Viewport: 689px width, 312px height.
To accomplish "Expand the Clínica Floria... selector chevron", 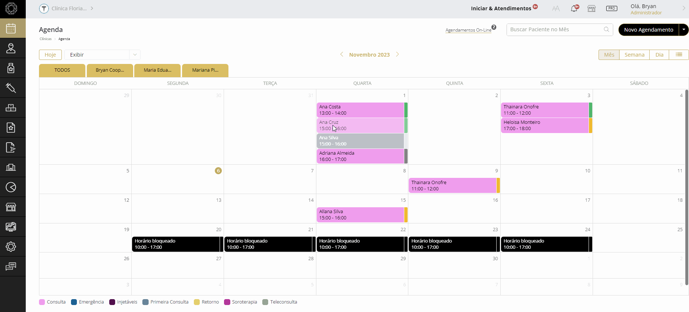I will 92,8.
